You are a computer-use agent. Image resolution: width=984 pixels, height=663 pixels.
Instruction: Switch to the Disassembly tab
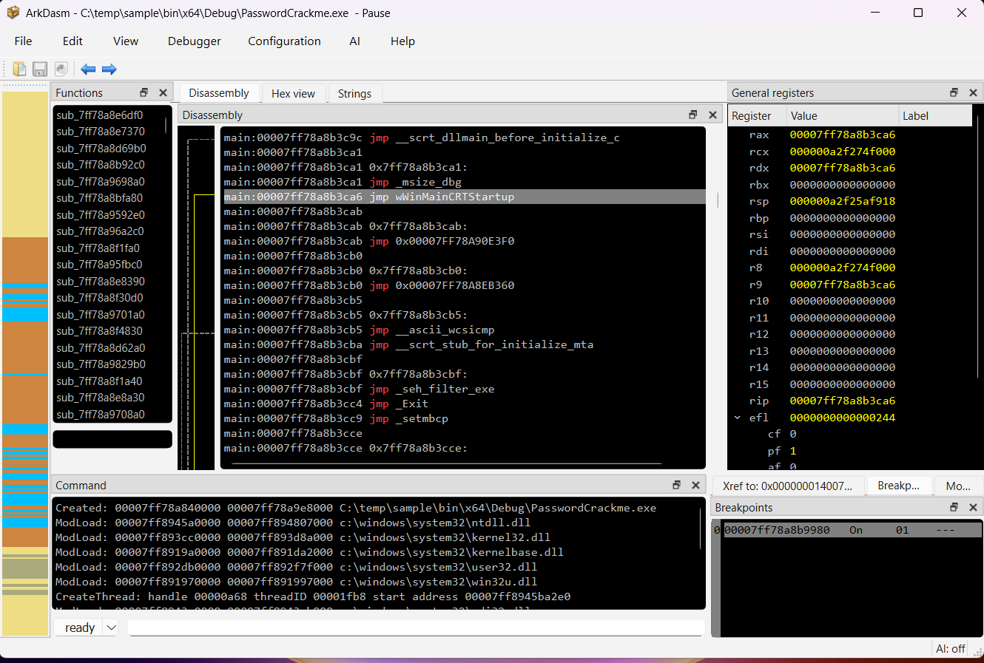pos(218,92)
